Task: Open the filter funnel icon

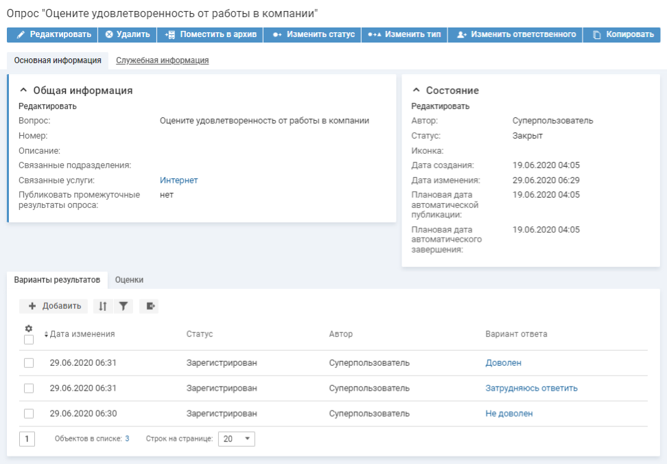Action: coord(123,306)
